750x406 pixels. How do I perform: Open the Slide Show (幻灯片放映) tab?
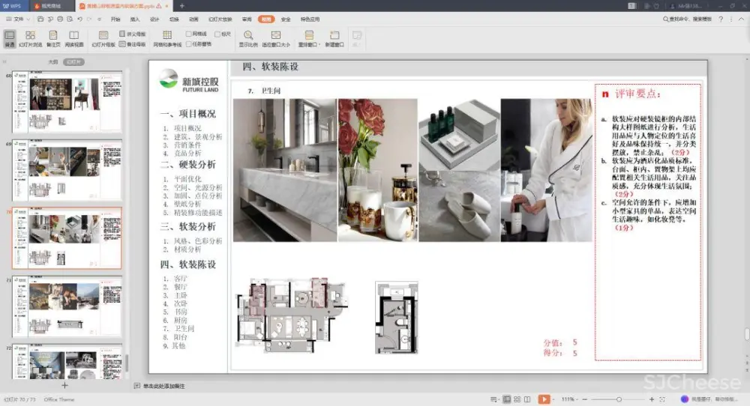point(220,19)
